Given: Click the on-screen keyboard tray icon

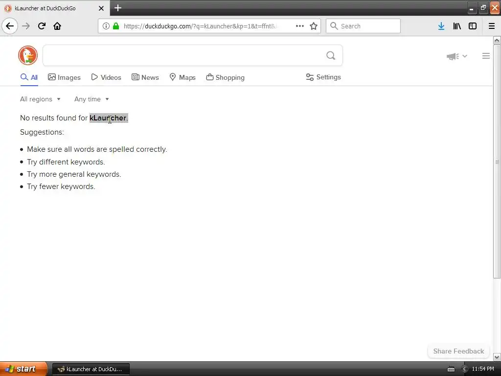Looking at the screenshot, I should click(x=451, y=369).
